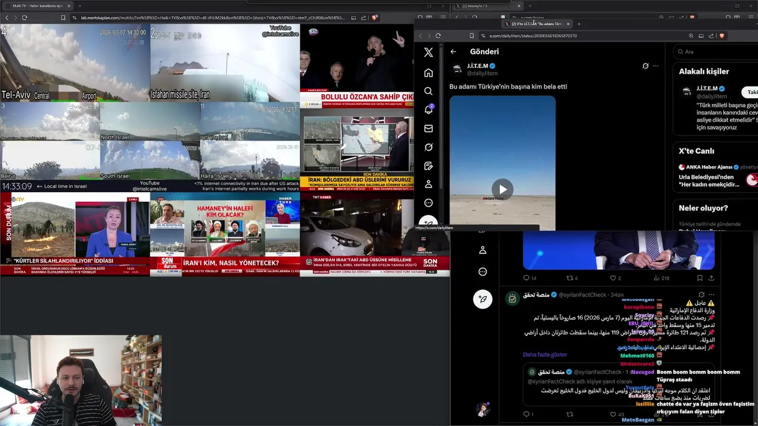
Task: Zoom icon in post window address bar
Action: [690, 35]
